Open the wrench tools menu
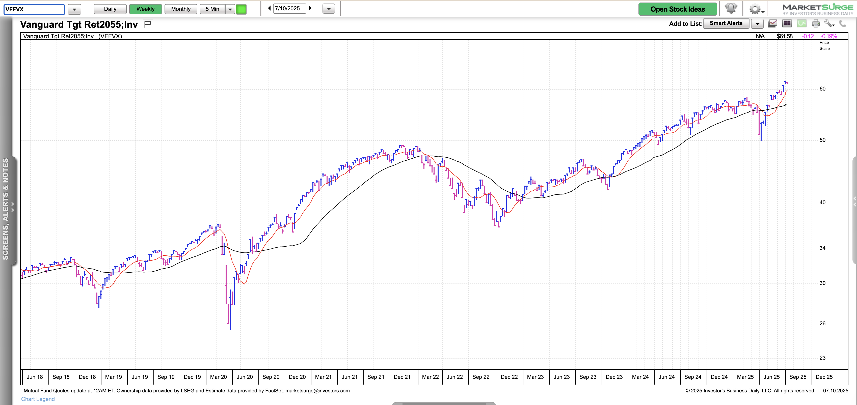857x405 pixels. (x=828, y=24)
